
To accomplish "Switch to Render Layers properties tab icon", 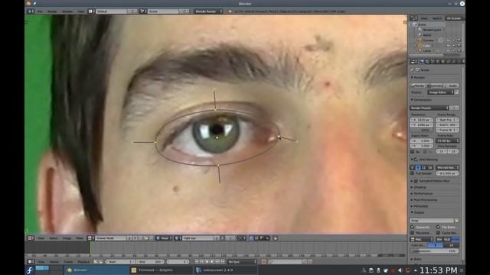I will pos(427,61).
